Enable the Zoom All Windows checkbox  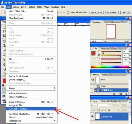68,13
